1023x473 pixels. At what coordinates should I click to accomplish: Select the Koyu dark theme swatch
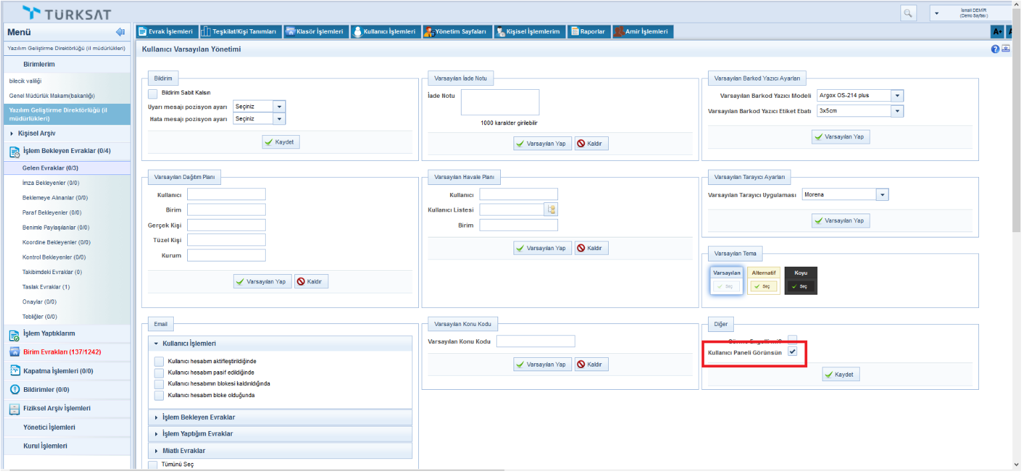point(801,281)
